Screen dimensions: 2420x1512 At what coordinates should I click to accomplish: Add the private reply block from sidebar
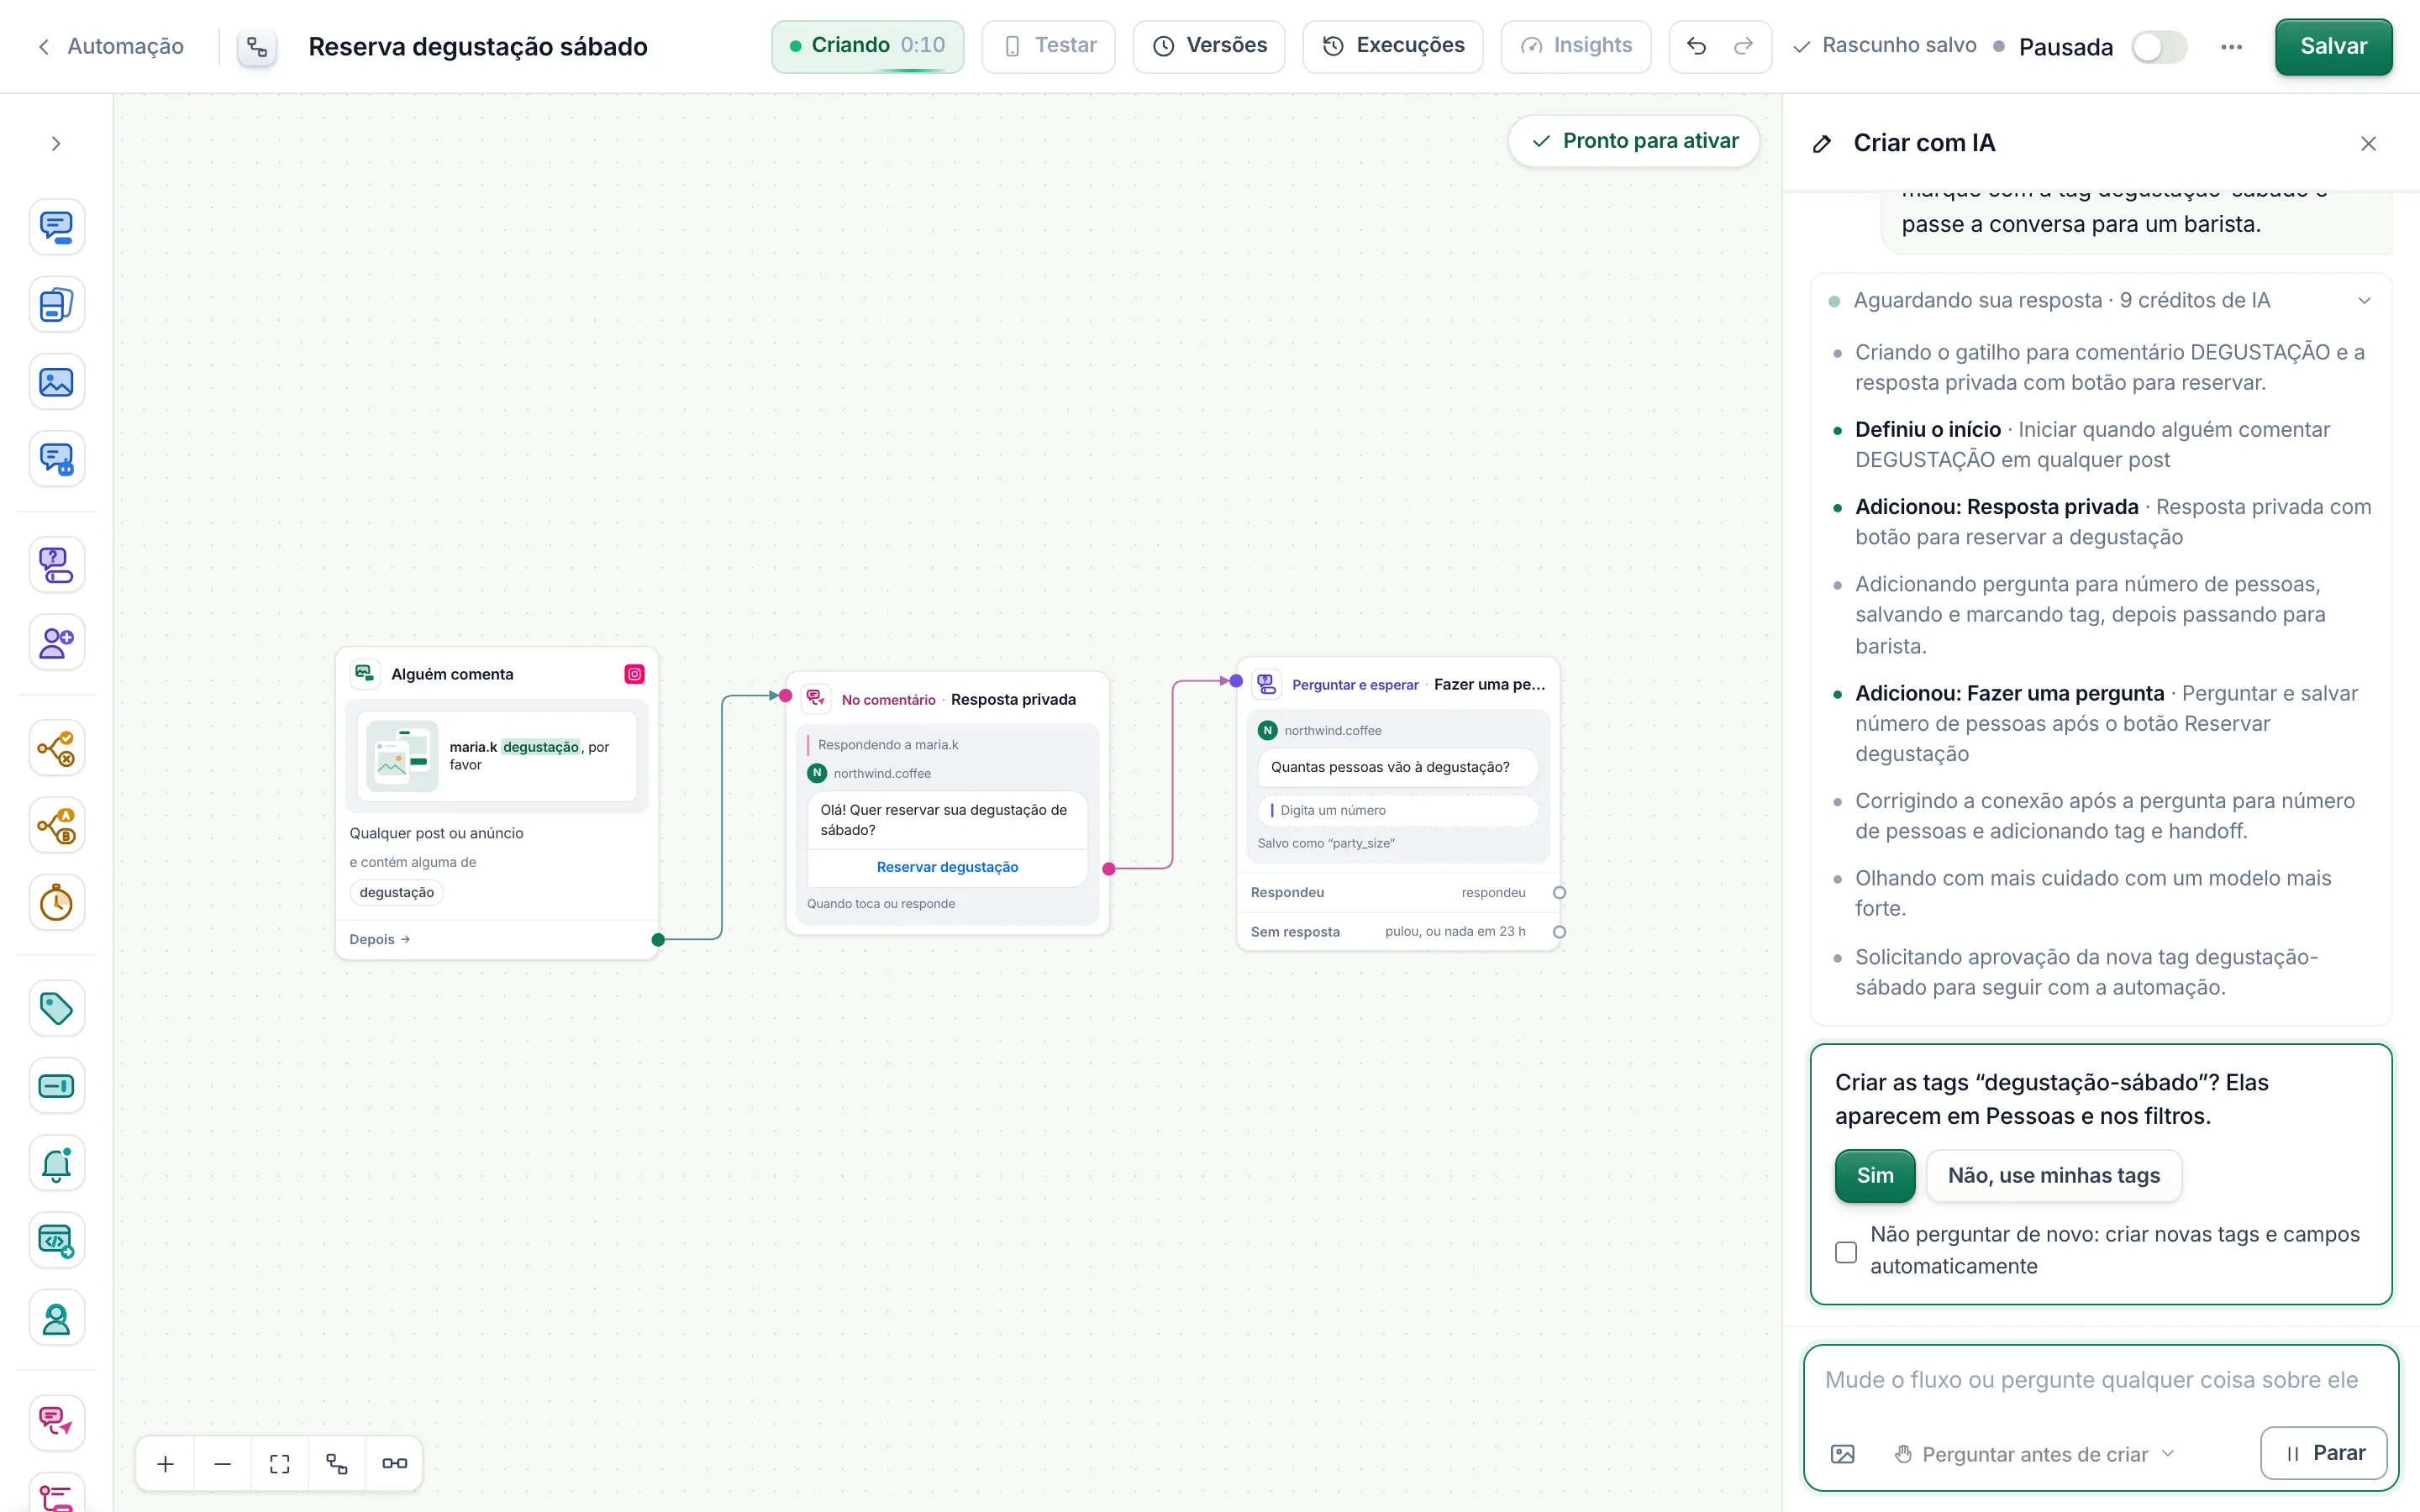pyautogui.click(x=56, y=1424)
